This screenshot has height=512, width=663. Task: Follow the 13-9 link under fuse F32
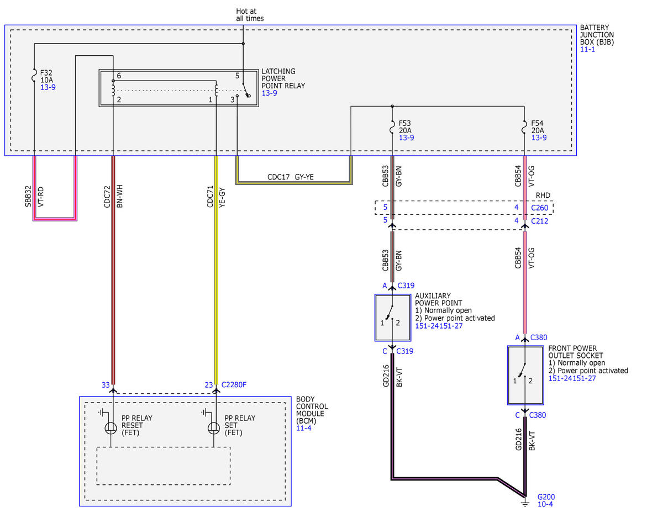coord(48,88)
